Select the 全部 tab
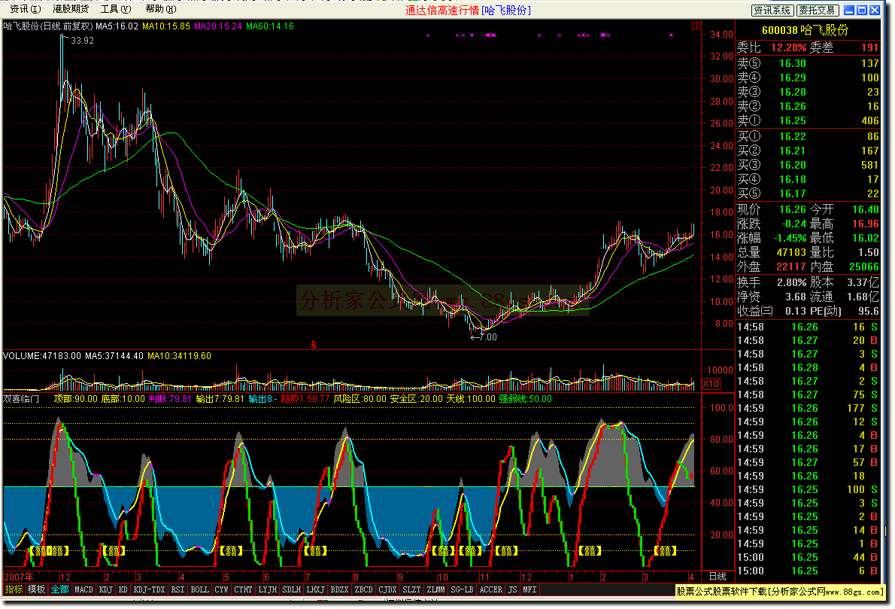 point(60,589)
